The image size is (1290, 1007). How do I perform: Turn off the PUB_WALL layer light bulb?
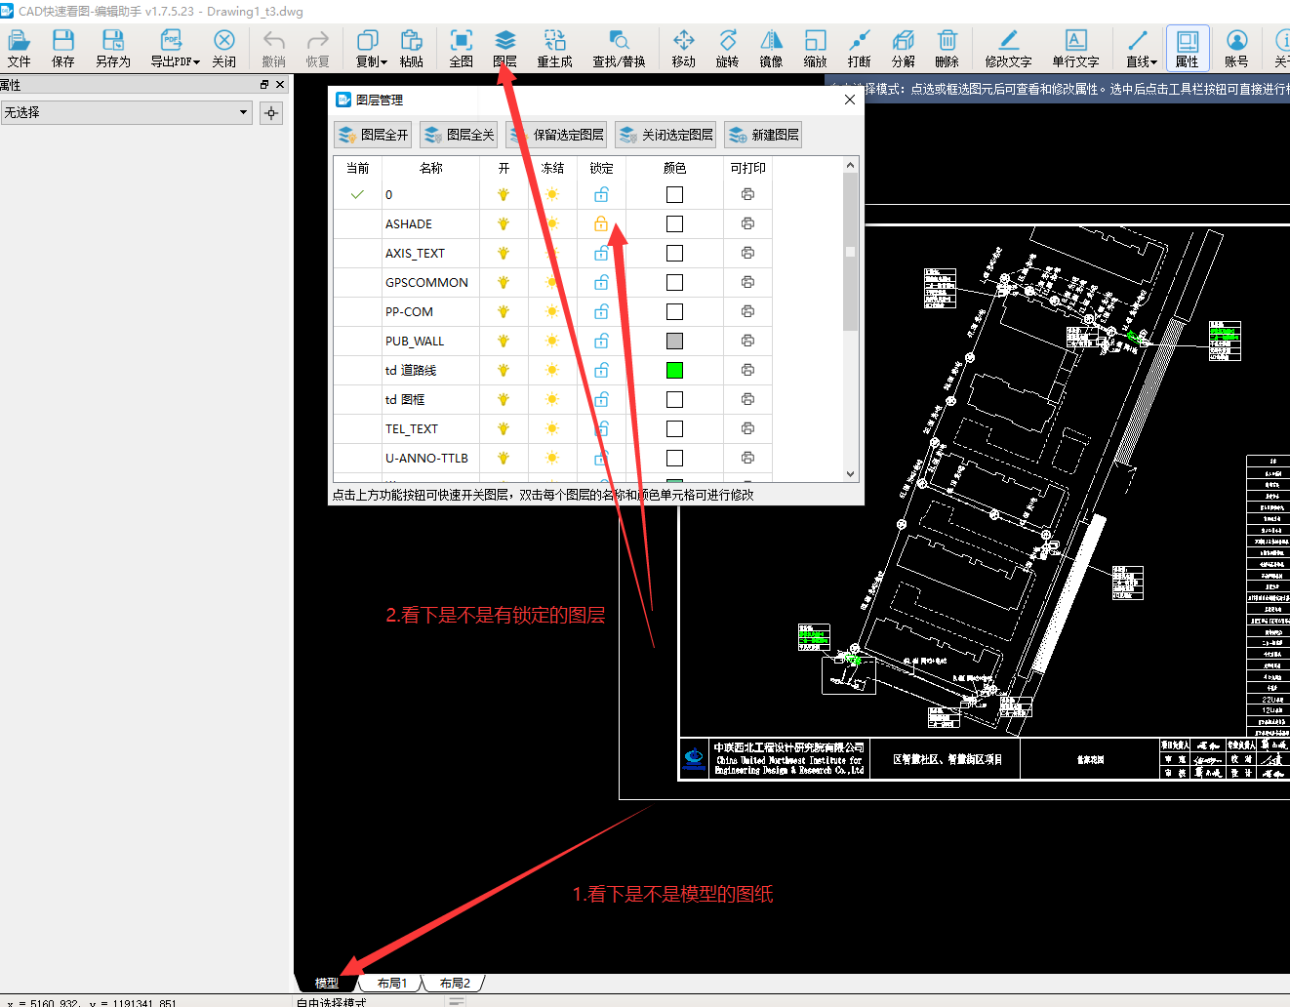pos(504,342)
